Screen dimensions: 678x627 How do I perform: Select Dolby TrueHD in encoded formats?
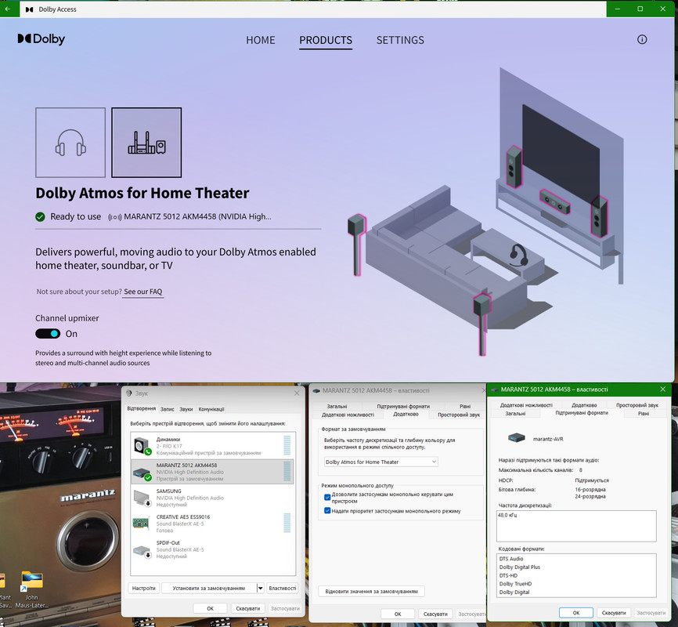point(515,584)
